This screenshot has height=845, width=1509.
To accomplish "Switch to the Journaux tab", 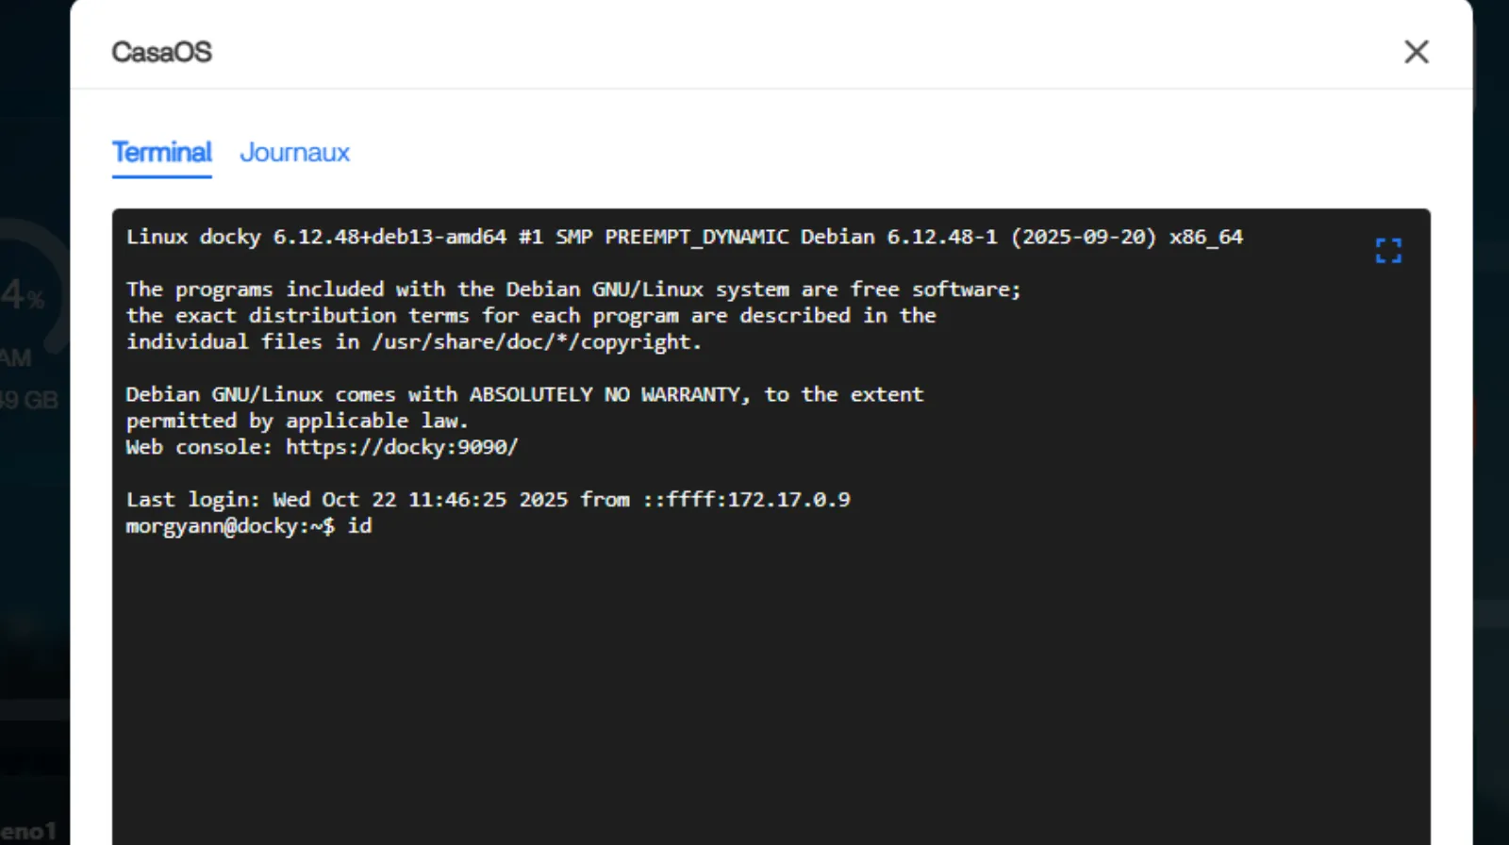I will tap(294, 153).
